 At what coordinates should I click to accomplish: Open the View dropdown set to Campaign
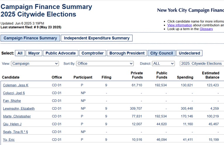click(35, 64)
